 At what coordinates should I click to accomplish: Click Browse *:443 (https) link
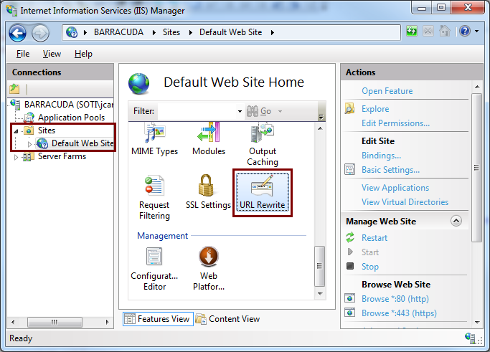coord(399,313)
